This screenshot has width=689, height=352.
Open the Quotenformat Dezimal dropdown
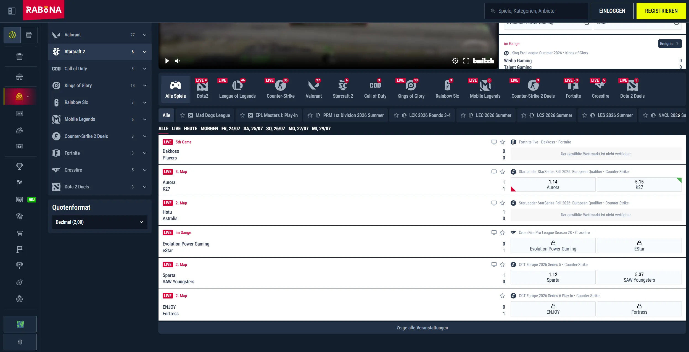100,222
